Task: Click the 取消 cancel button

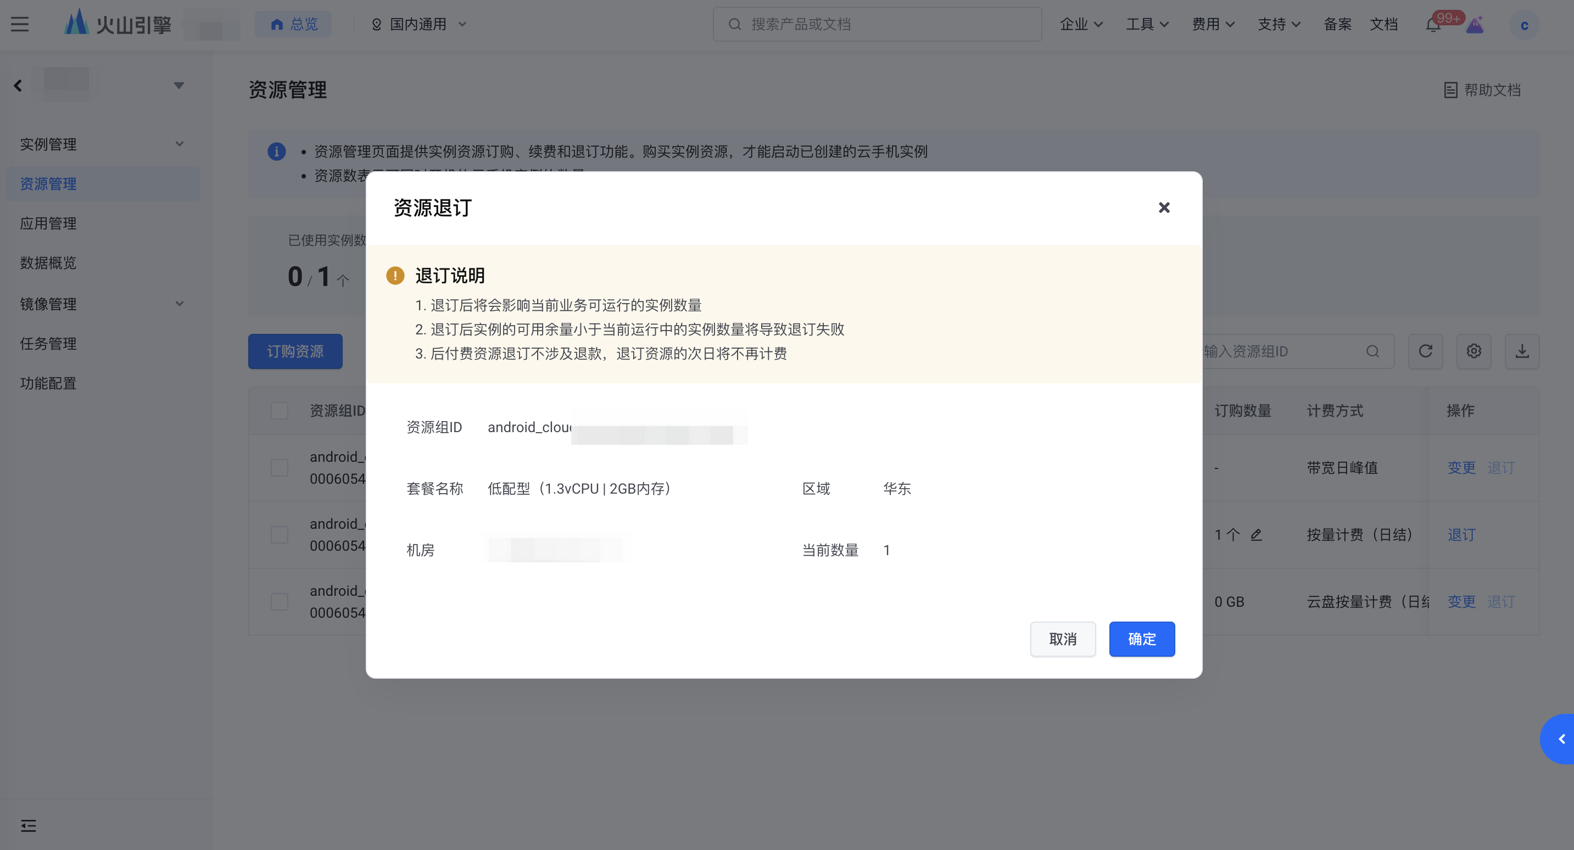Action: click(x=1063, y=639)
